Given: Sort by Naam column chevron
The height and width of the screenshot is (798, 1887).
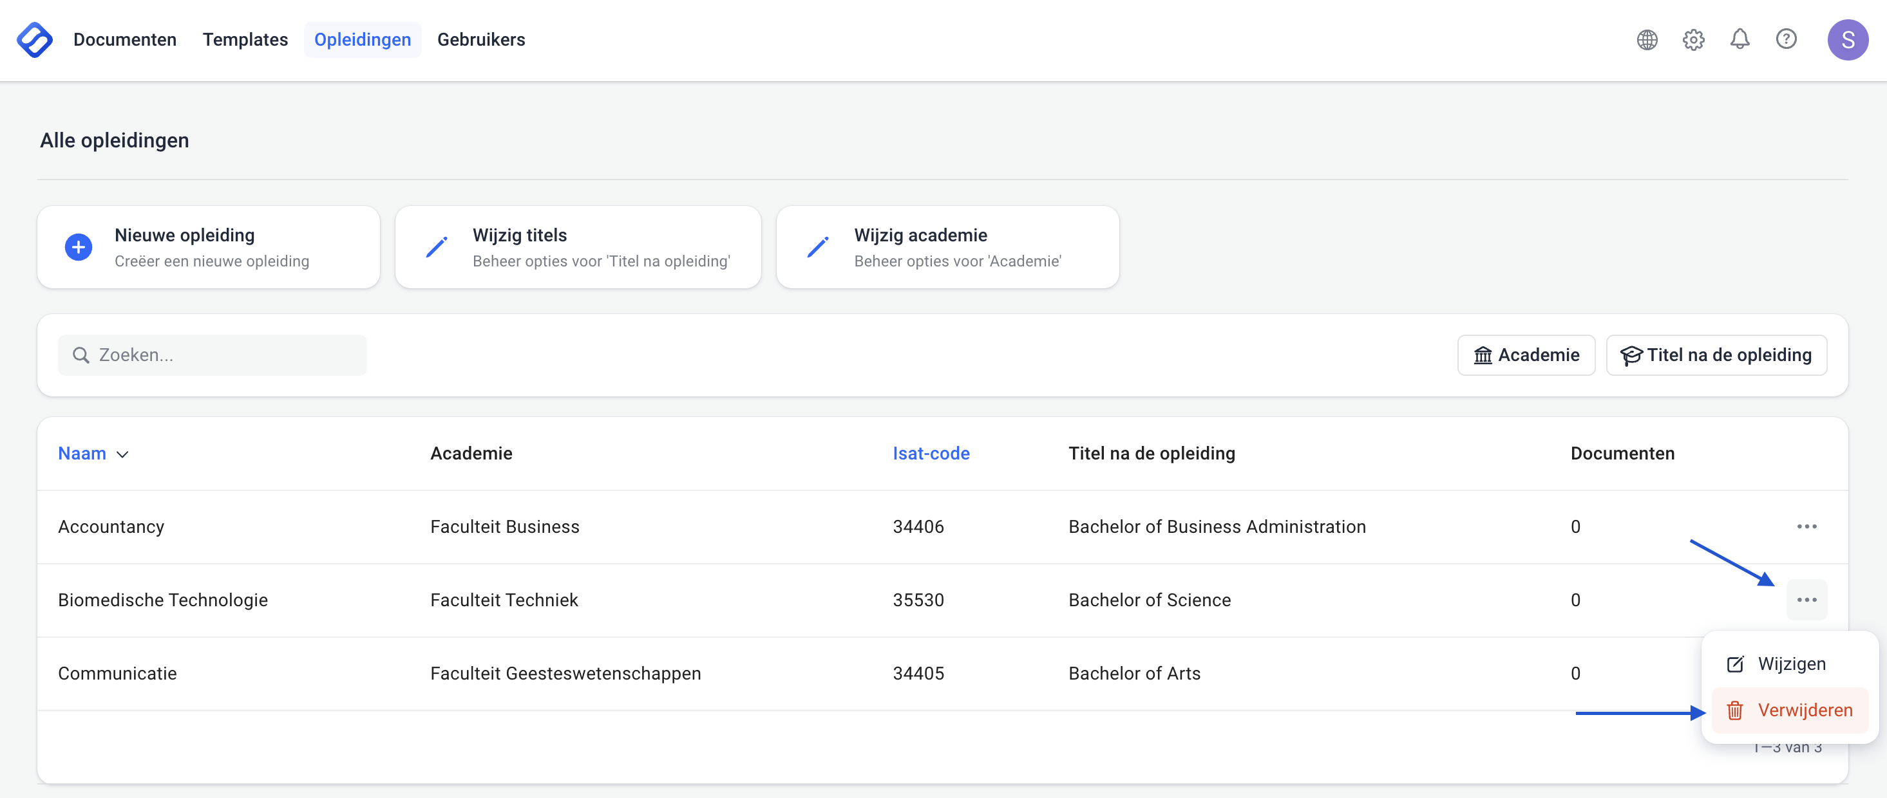Looking at the screenshot, I should tap(122, 454).
